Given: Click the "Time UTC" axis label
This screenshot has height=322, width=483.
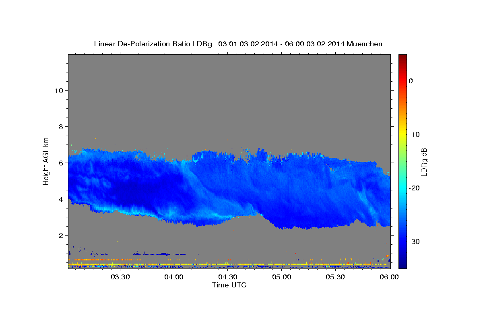Looking at the screenshot, I should [229, 285].
